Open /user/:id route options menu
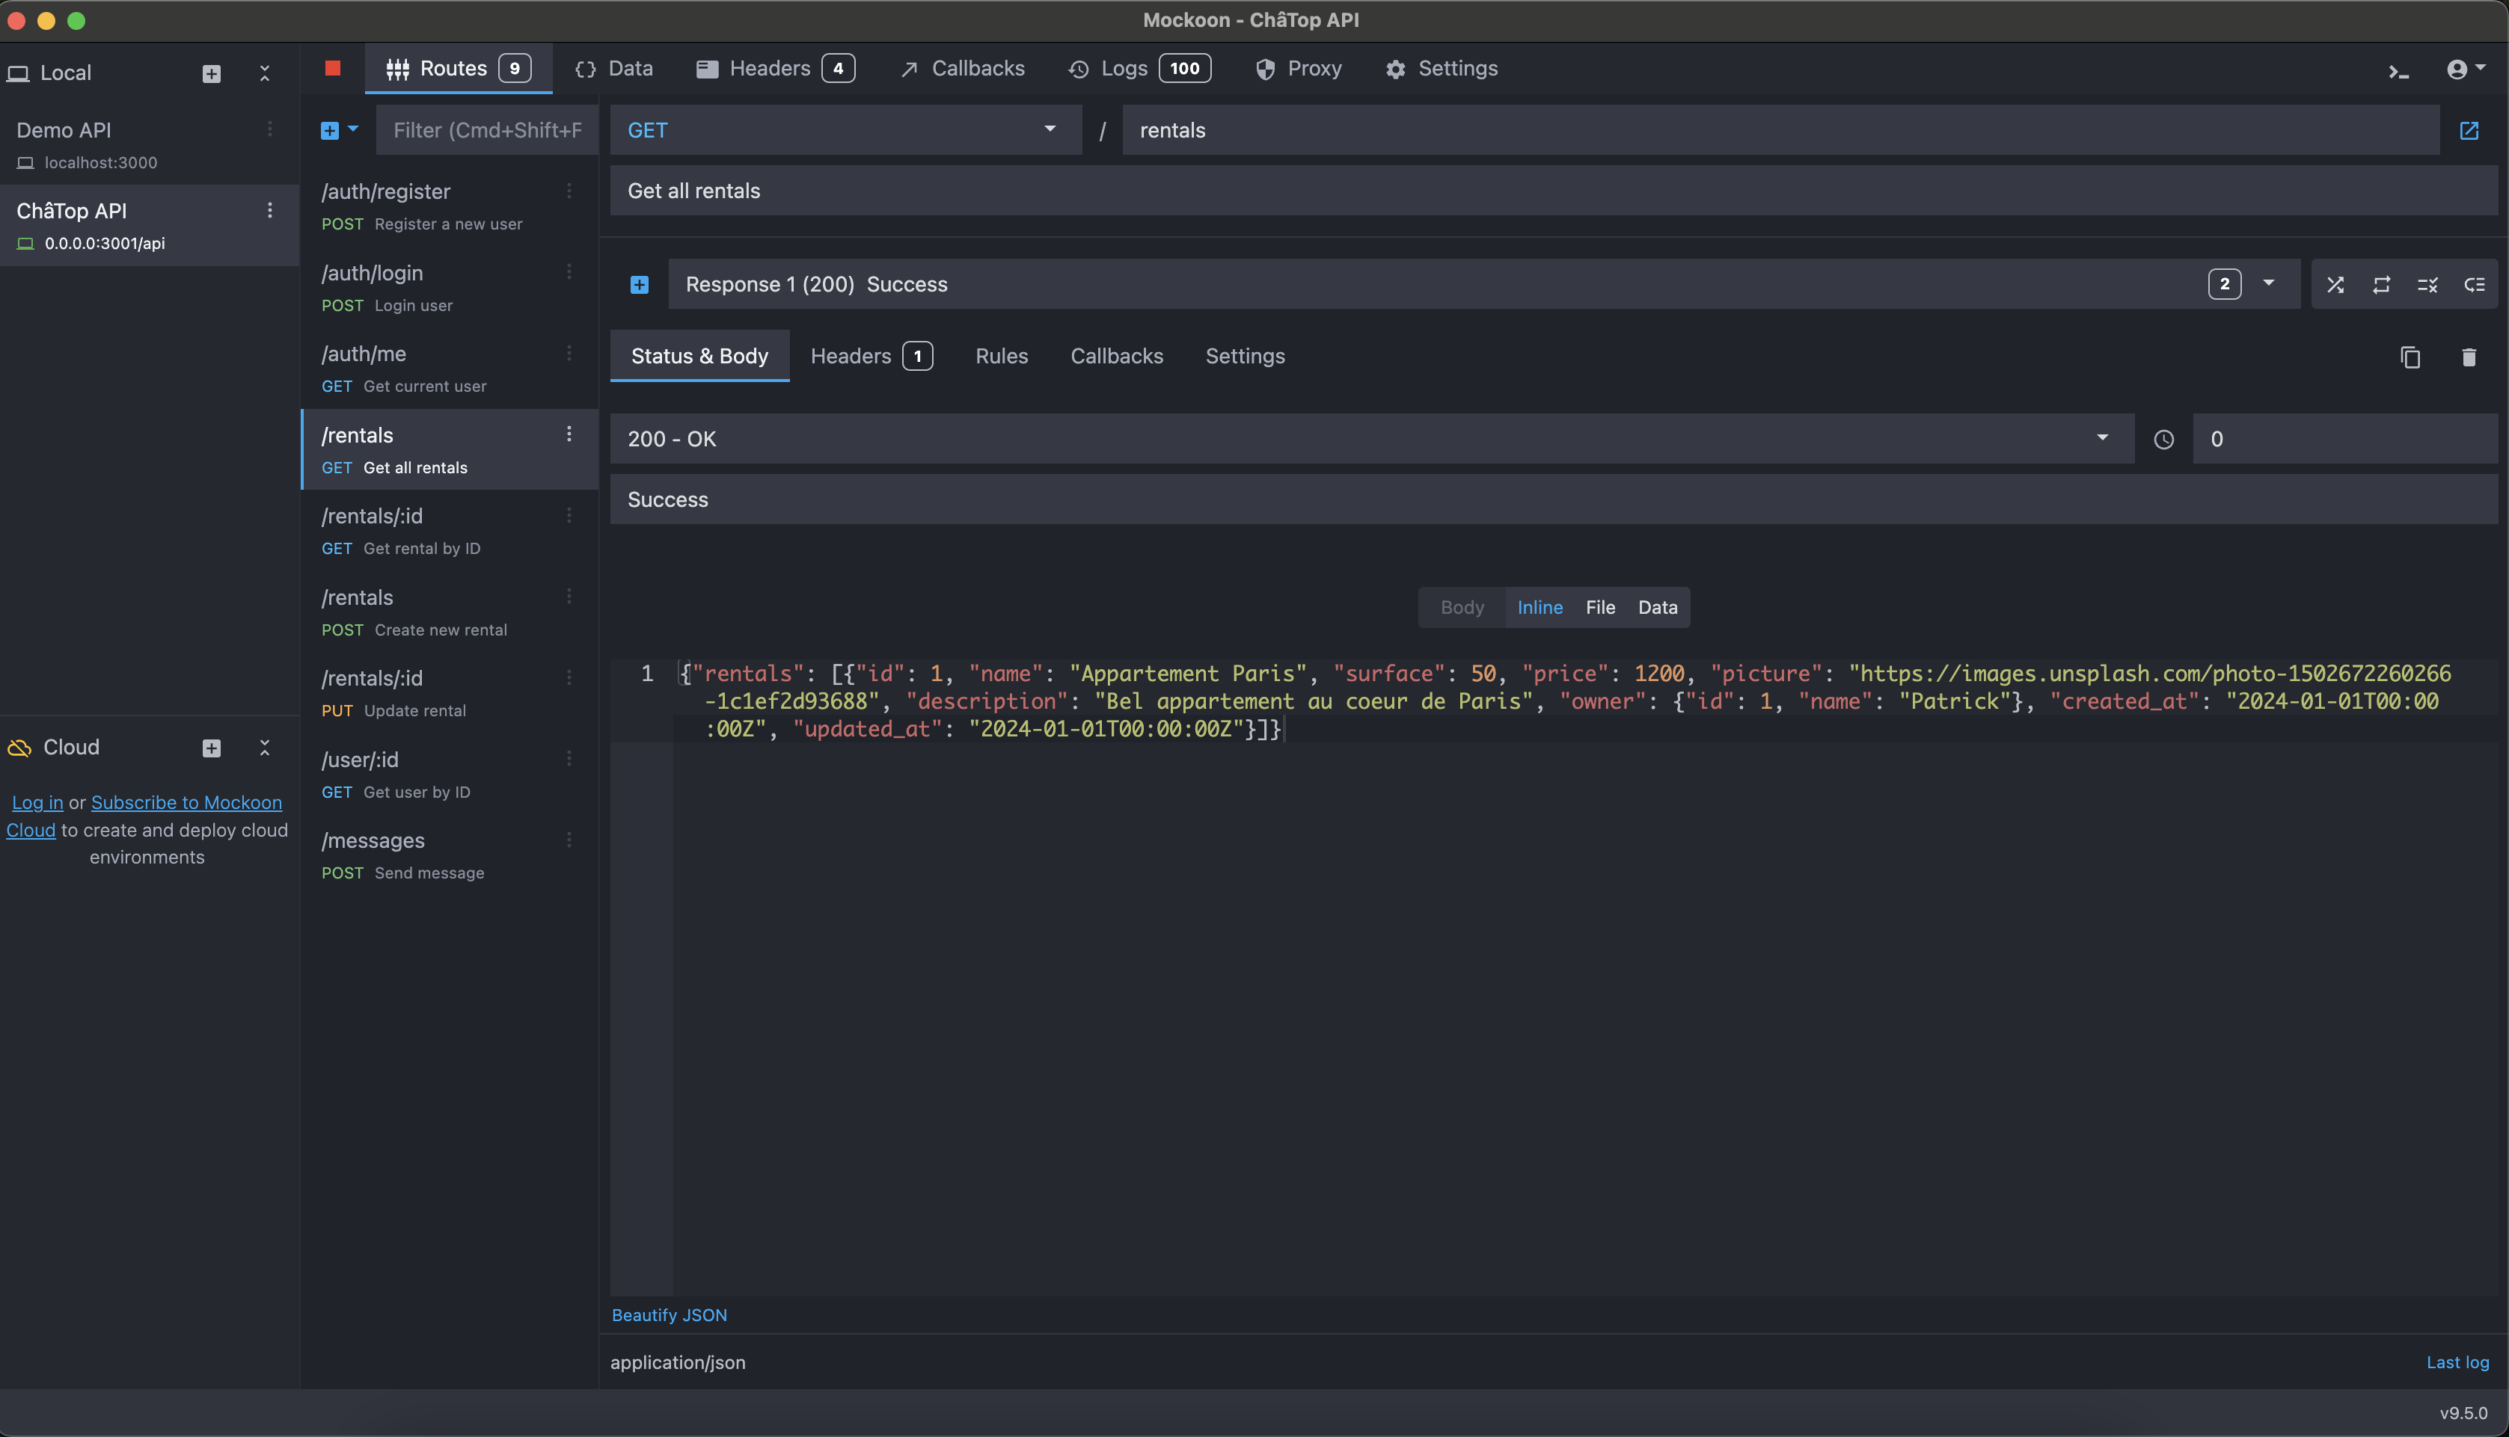This screenshot has height=1437, width=2509. [569, 759]
